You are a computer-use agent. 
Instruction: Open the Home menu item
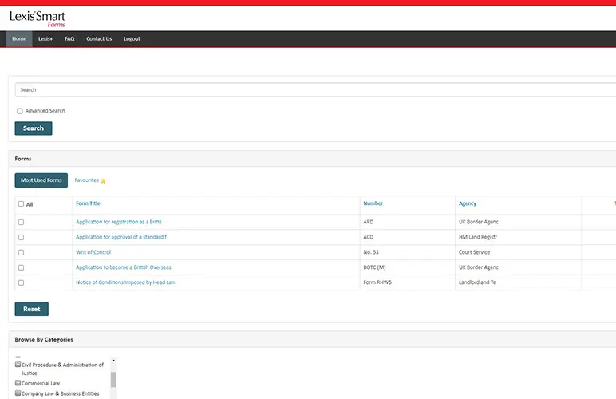[19, 39]
